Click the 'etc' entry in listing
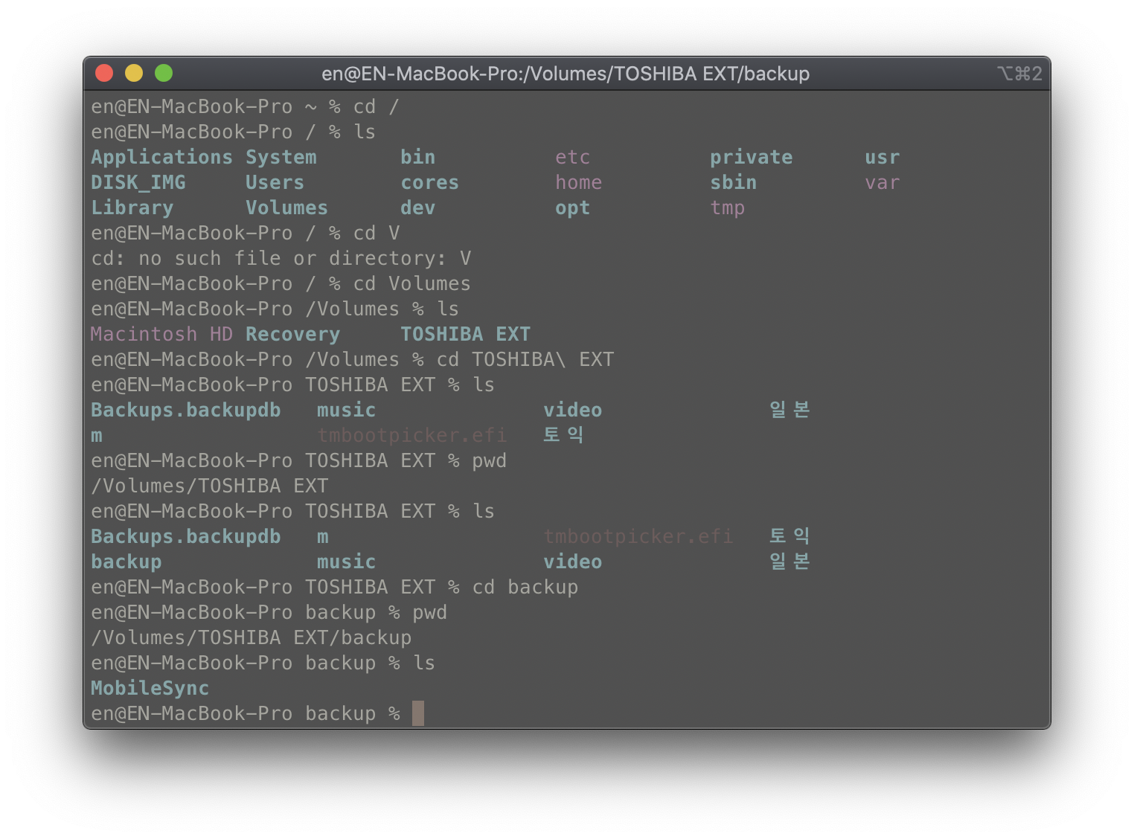 pos(573,158)
